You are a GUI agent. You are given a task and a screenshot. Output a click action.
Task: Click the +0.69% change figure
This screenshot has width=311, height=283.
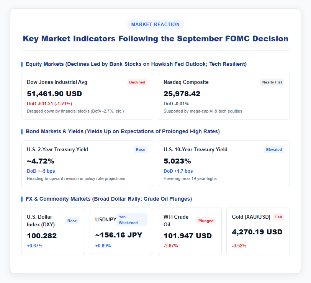point(103,246)
